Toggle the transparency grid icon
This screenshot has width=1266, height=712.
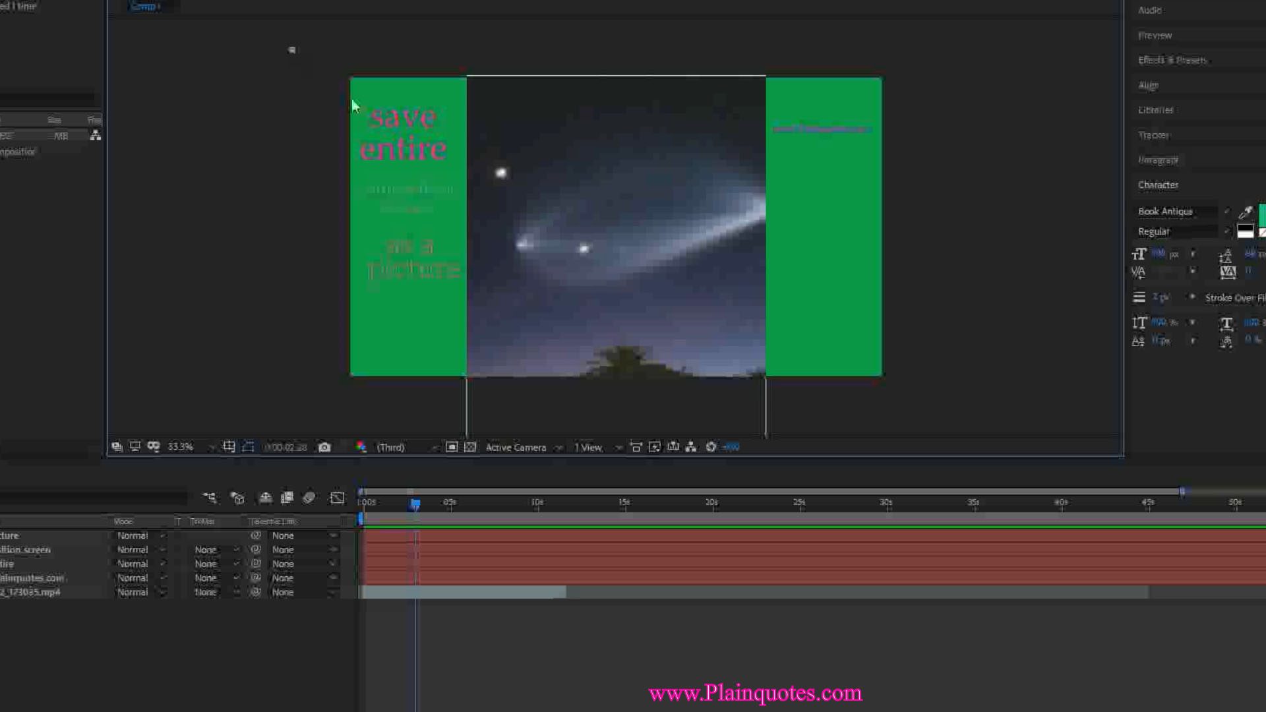pos(470,448)
